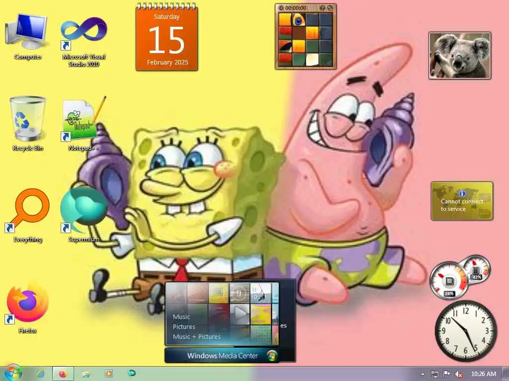Click the calendar gadget showing 15
Screen dimensions: 509x381
point(167,38)
